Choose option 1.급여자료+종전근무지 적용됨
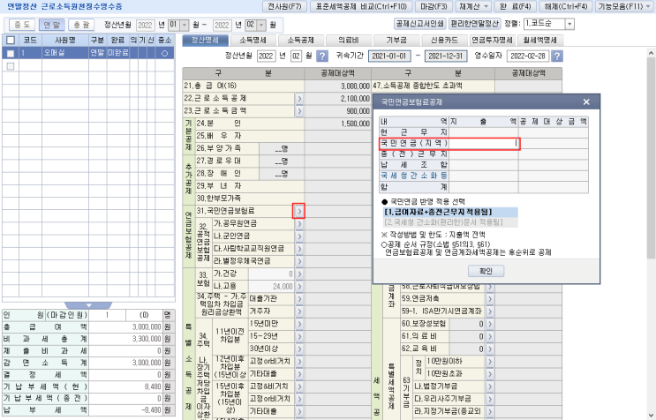 pyautogui.click(x=450, y=213)
